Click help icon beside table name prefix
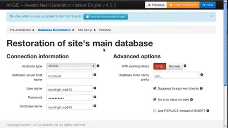 pos(202,75)
